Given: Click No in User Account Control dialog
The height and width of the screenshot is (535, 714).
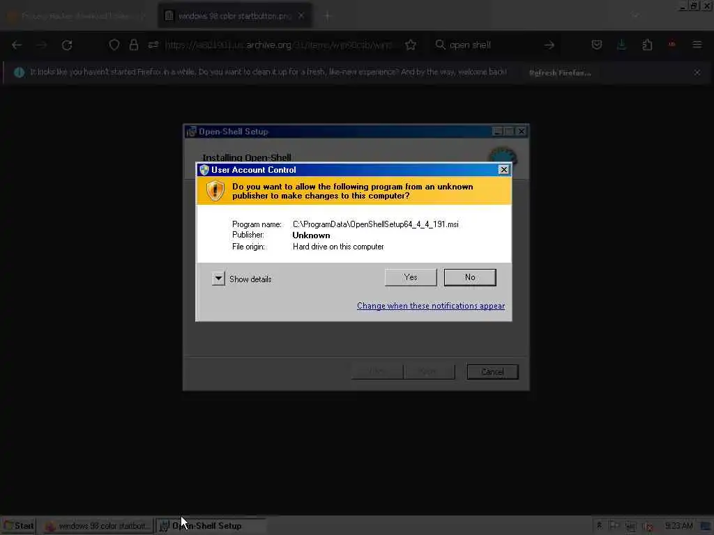Looking at the screenshot, I should [x=470, y=277].
